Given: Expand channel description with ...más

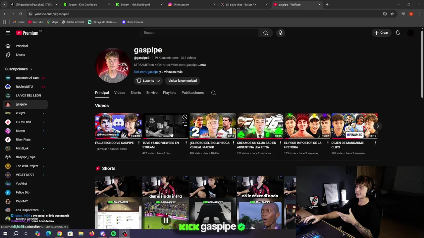Looking at the screenshot, I should tap(202, 65).
